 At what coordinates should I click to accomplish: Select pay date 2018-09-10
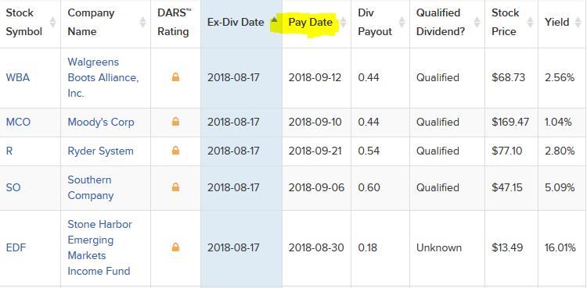315,123
